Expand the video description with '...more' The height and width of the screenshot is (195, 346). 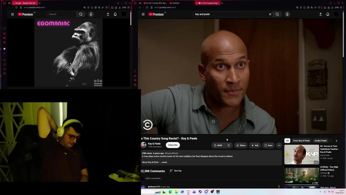164,162
